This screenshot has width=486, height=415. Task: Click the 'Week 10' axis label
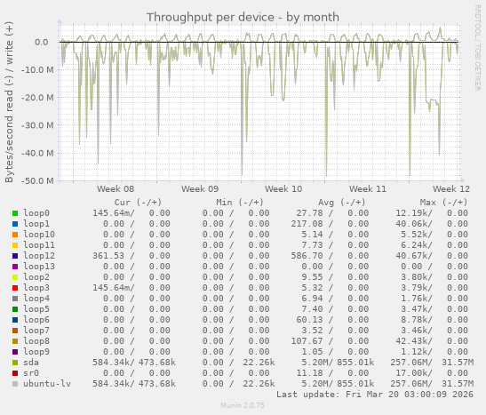tap(283, 188)
